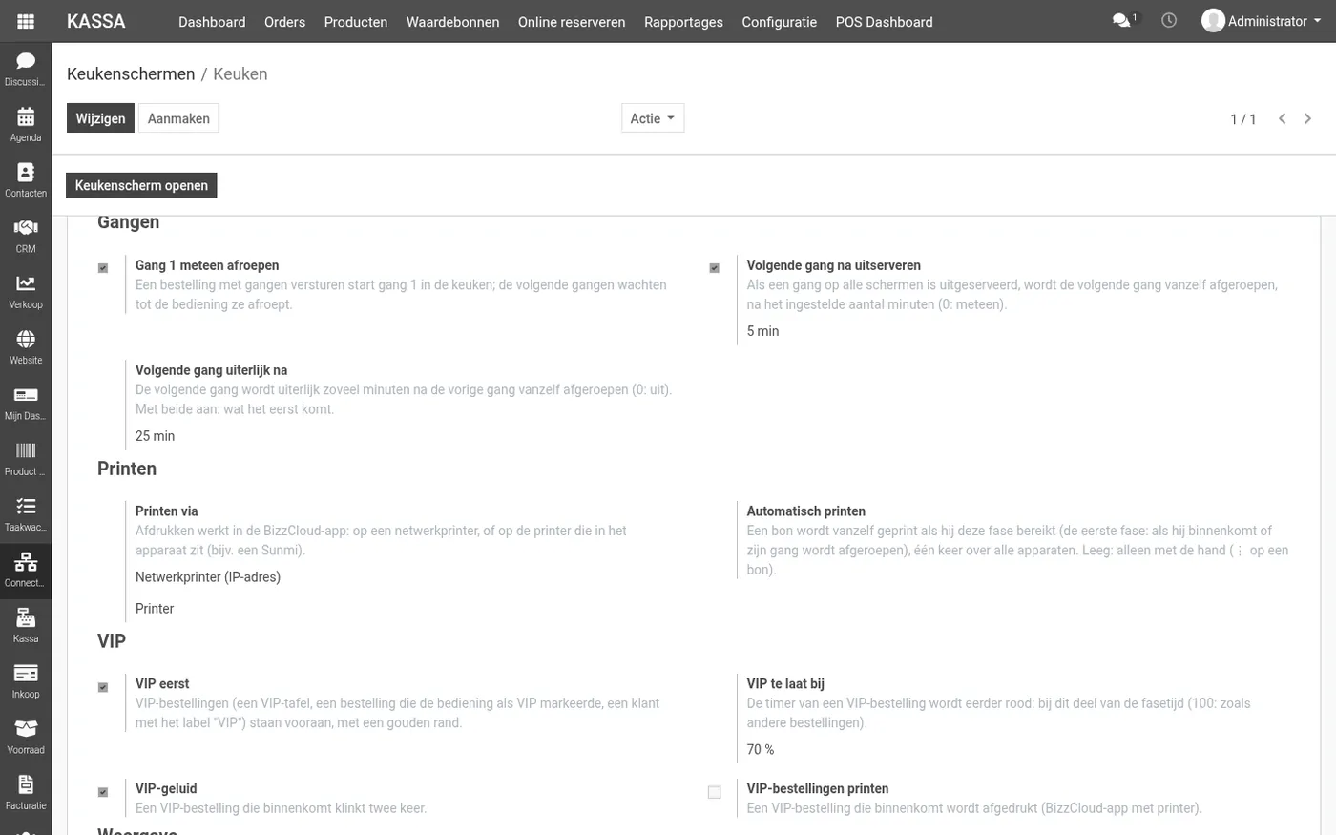Open the Connect network icon
This screenshot has height=835, width=1336.
(x=26, y=569)
